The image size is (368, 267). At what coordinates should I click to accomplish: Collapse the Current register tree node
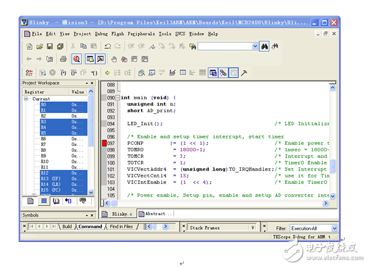pos(27,99)
